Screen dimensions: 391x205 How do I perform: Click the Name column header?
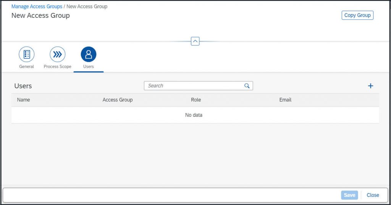(23, 100)
